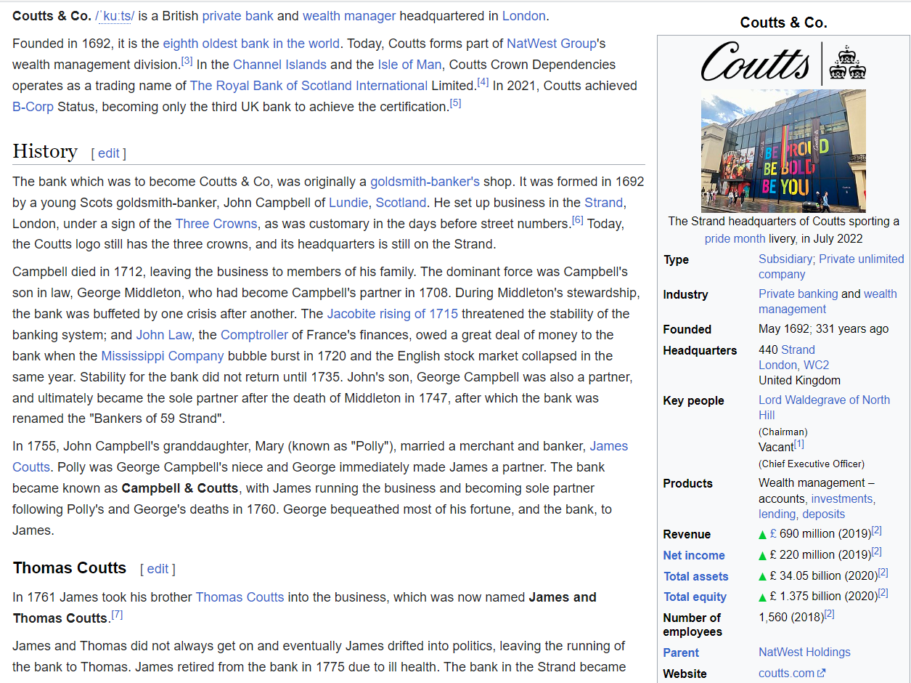
Task: Open the 'Lundie' link
Action: [x=348, y=203]
